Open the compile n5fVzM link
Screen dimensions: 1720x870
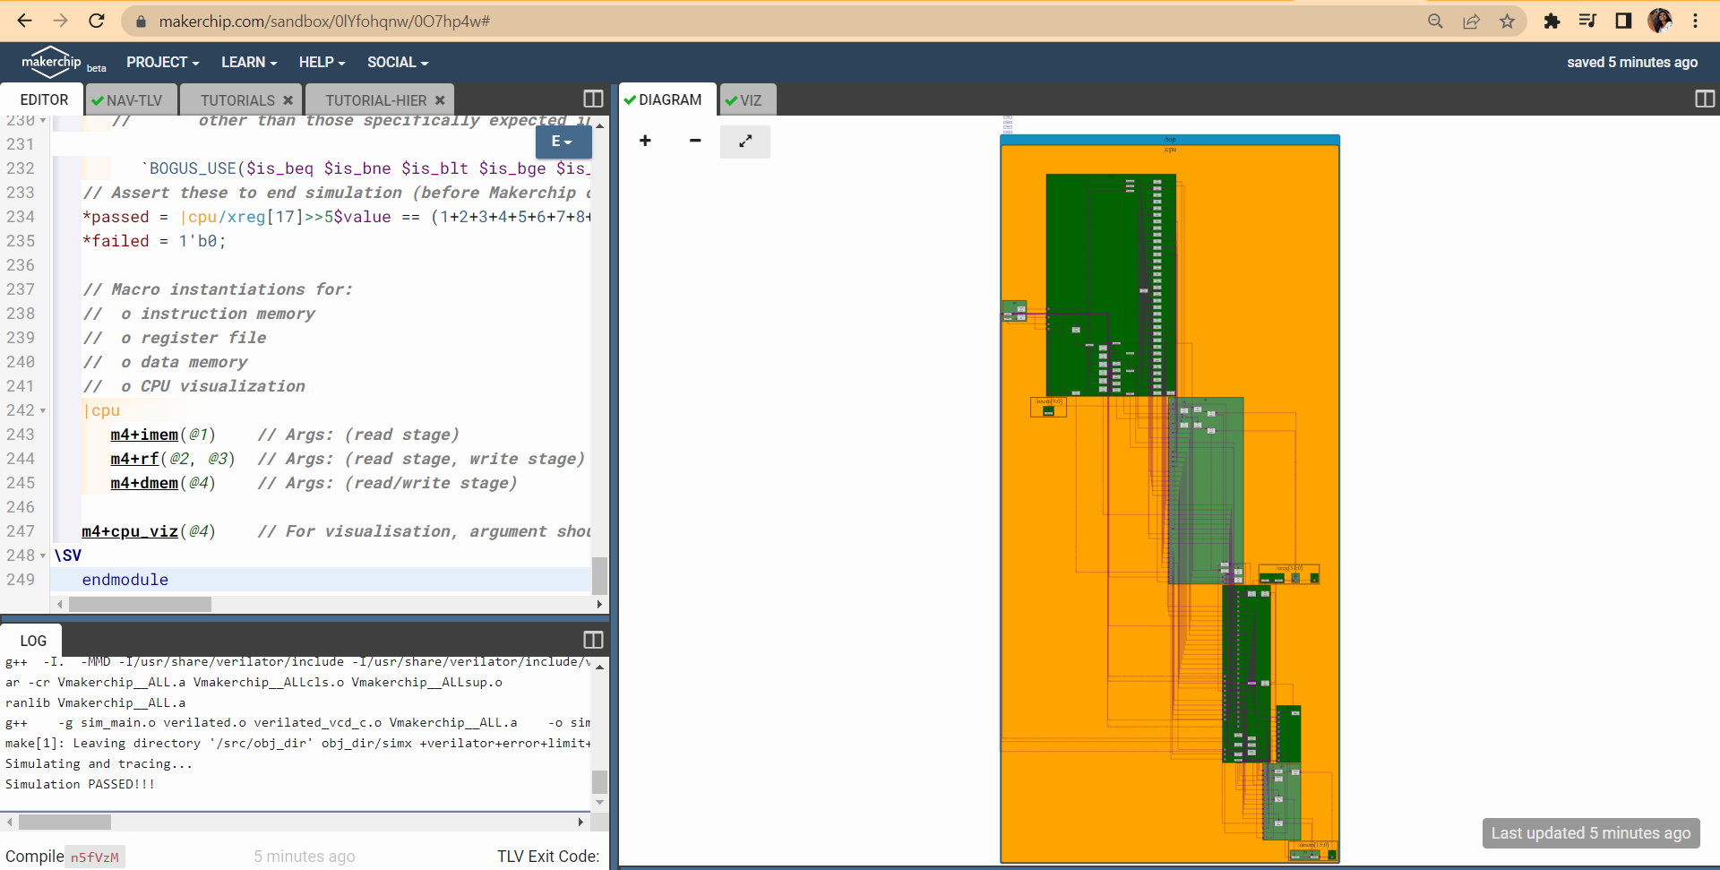[x=95, y=857]
